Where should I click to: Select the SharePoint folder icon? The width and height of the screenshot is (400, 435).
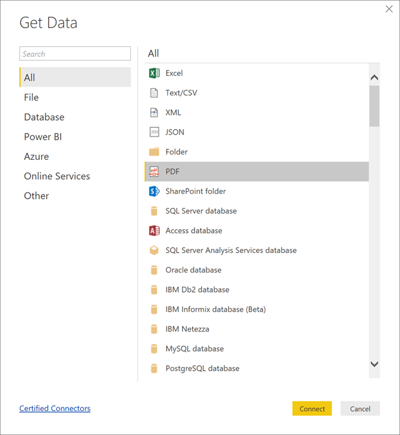coord(154,191)
